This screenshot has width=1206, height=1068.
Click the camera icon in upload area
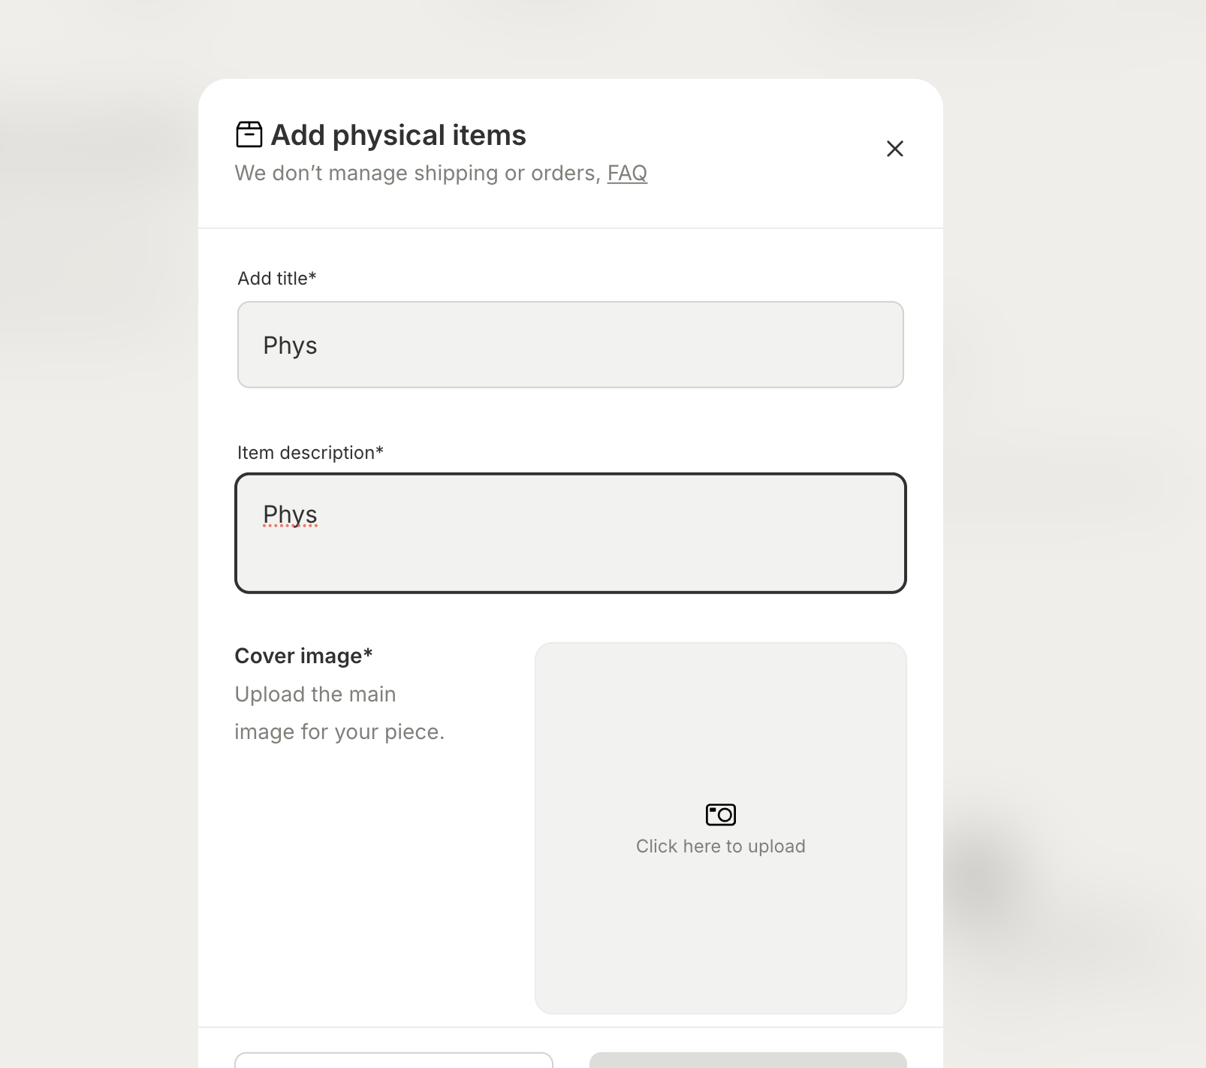721,814
